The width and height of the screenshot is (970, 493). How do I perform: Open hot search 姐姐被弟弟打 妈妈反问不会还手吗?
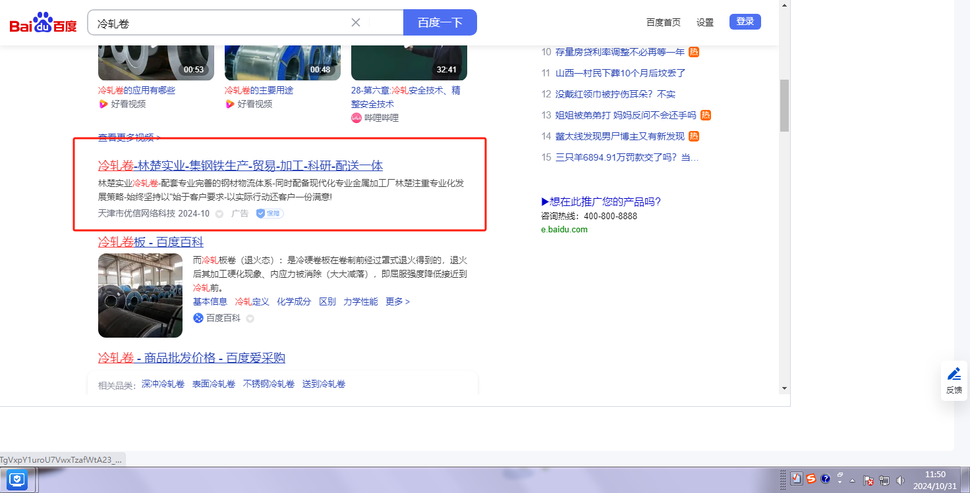click(x=625, y=115)
